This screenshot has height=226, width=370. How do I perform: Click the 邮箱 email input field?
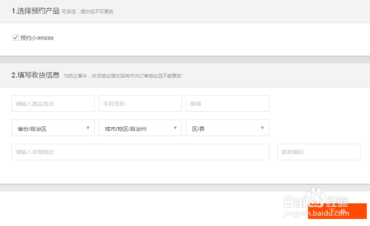pyautogui.click(x=227, y=103)
